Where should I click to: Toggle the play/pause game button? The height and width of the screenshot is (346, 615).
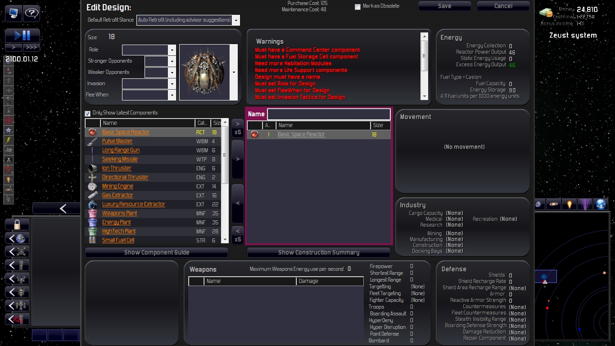point(23,36)
